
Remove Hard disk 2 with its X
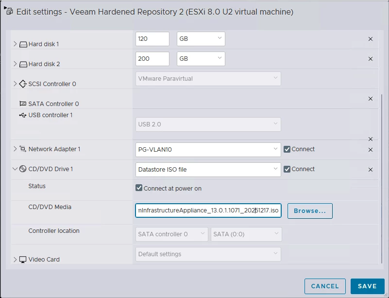[371, 59]
